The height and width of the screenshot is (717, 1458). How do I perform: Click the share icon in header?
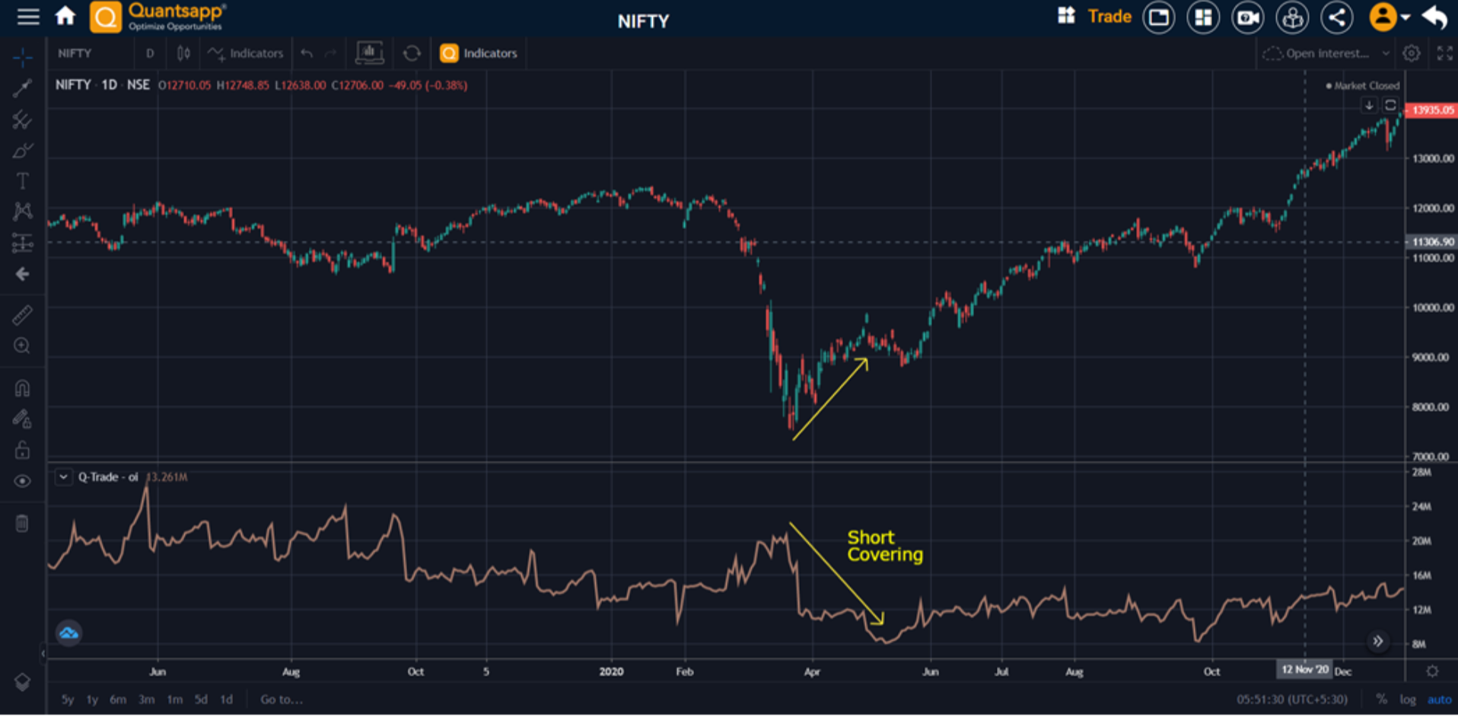(1337, 17)
